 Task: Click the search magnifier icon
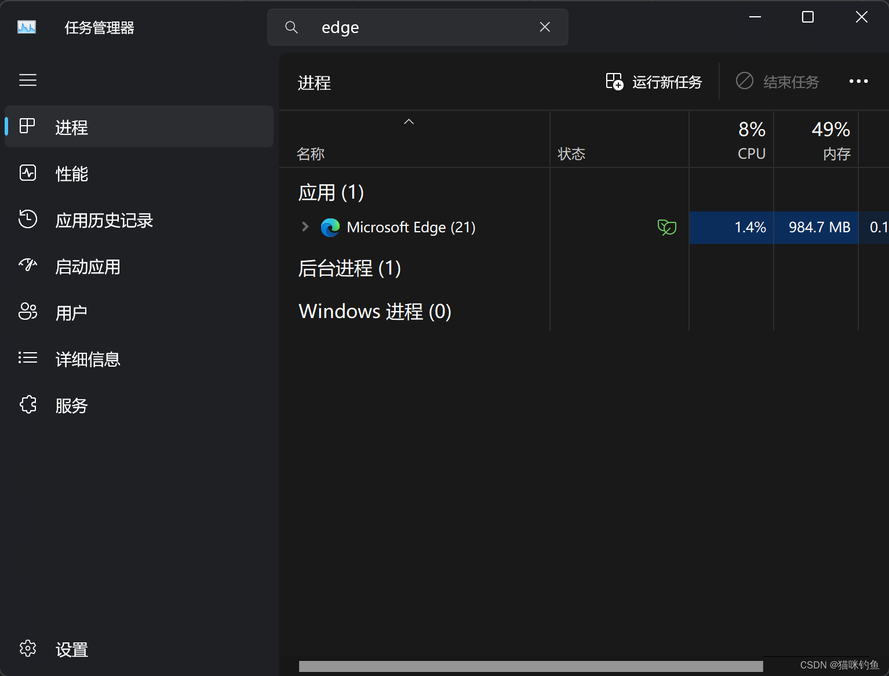(292, 27)
